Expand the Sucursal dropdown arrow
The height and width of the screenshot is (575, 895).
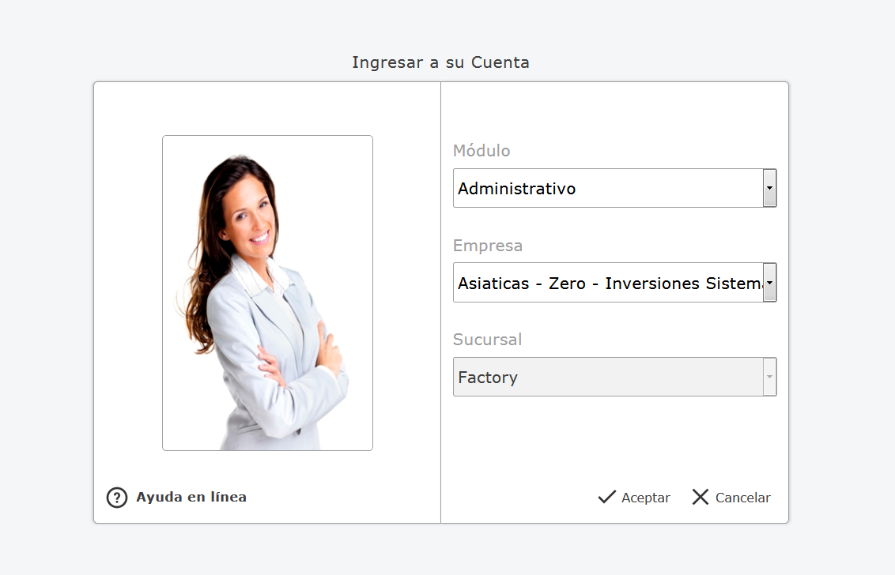pyautogui.click(x=769, y=377)
